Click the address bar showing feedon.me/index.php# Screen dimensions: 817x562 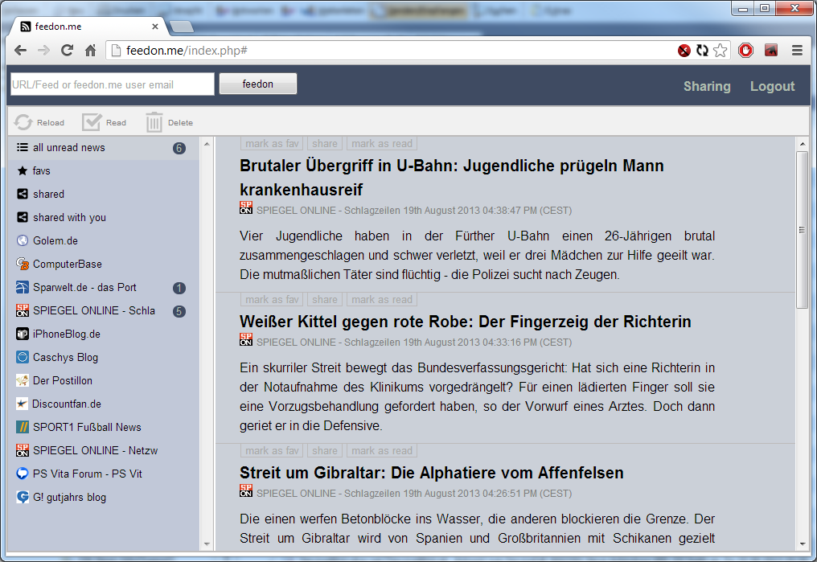click(x=391, y=51)
